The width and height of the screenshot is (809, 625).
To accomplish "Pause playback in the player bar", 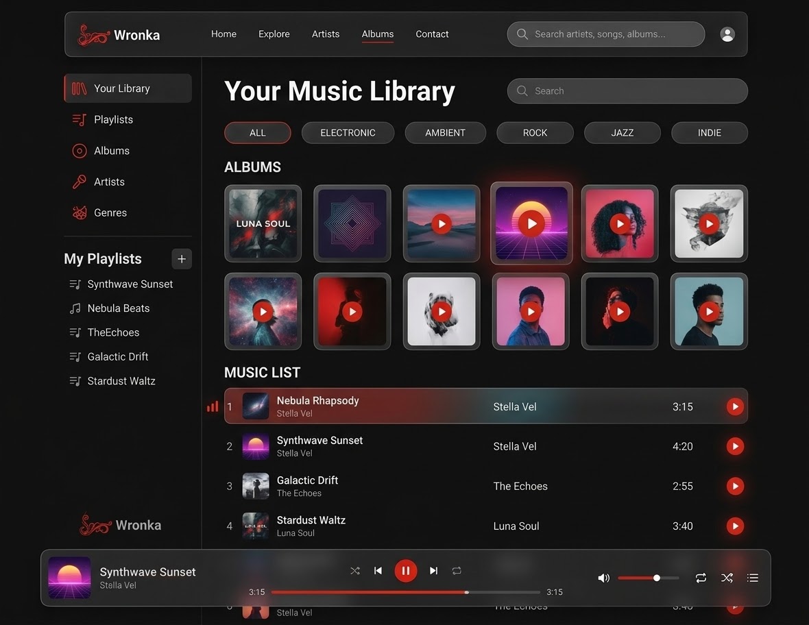I will point(406,571).
